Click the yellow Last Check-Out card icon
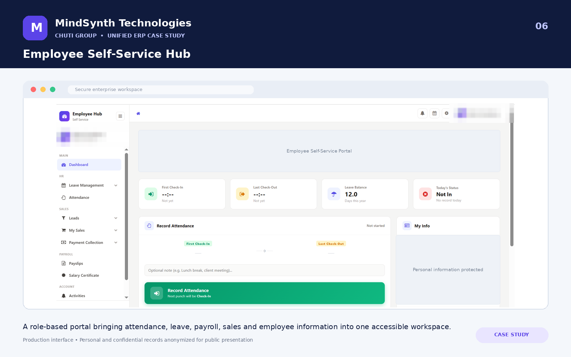This screenshot has height=357, width=571. pos(242,194)
